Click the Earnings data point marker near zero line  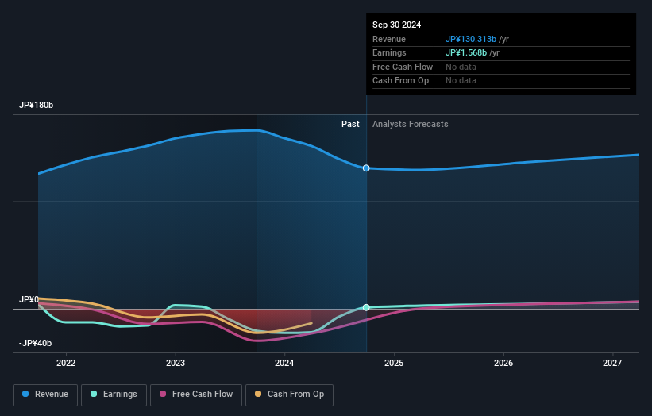[366, 307]
